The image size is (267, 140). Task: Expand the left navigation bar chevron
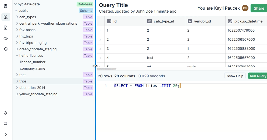(6, 134)
